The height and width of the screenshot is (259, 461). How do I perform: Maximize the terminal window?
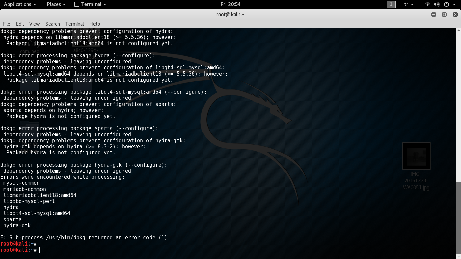click(444, 15)
